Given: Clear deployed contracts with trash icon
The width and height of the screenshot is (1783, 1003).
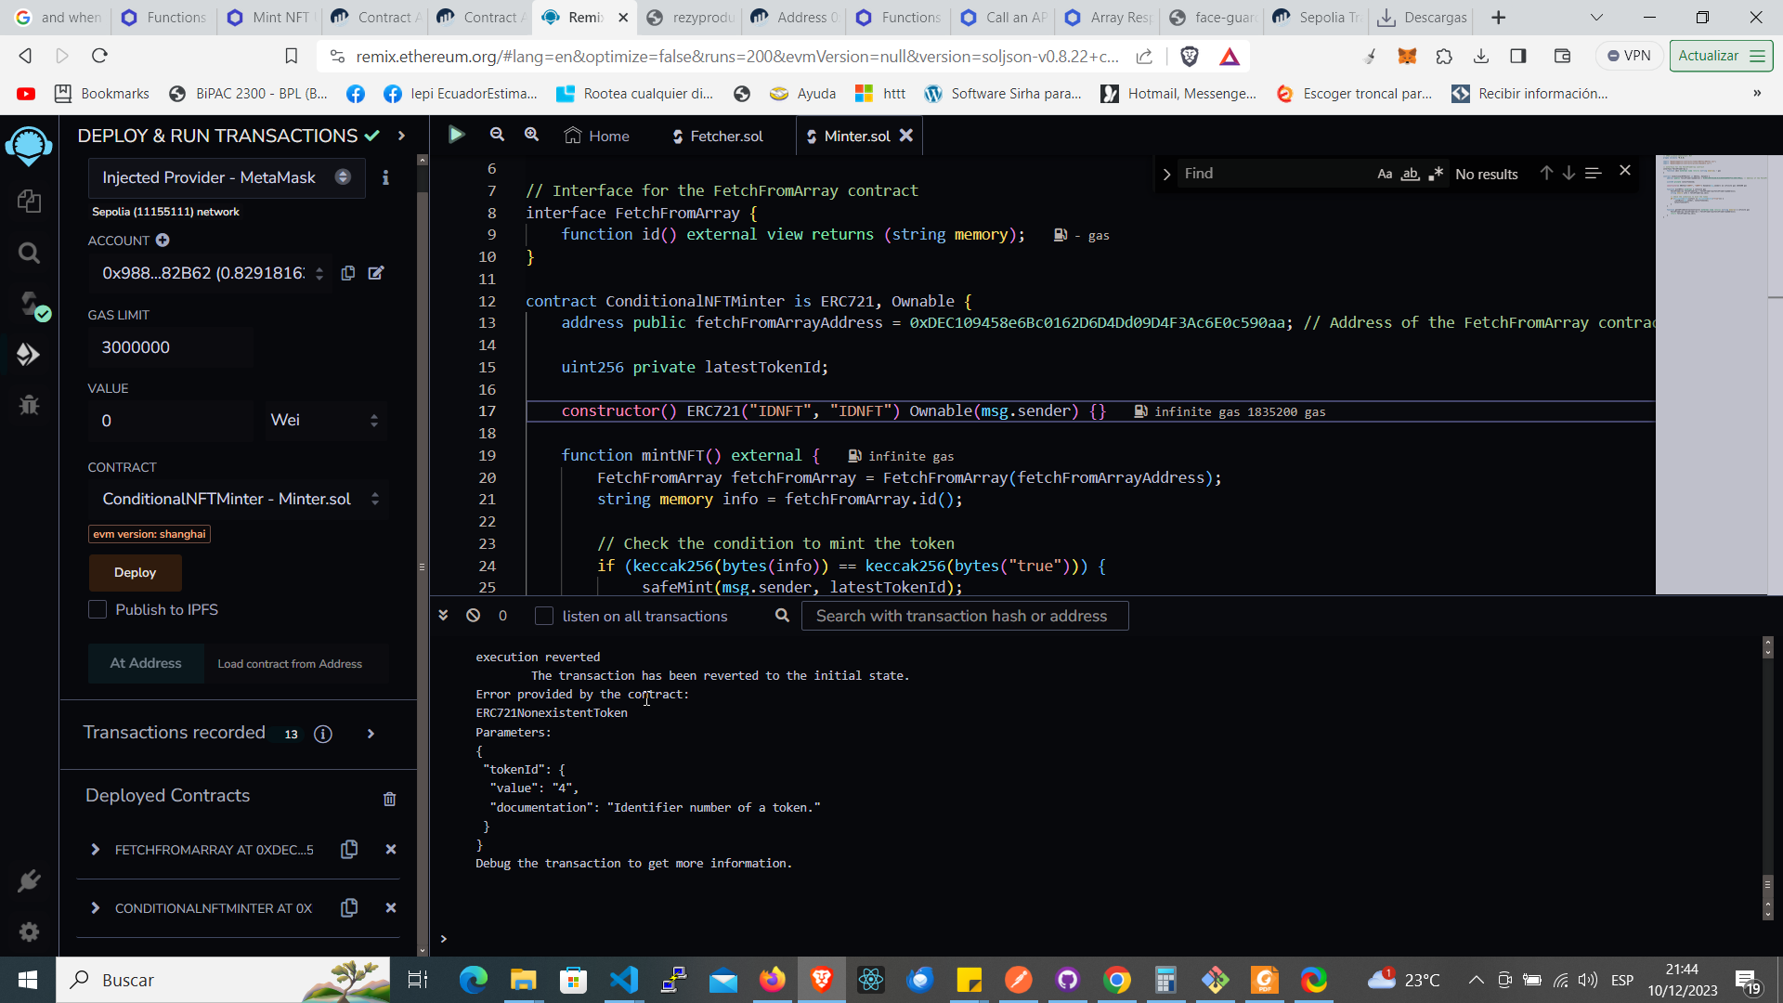Looking at the screenshot, I should click(x=390, y=799).
